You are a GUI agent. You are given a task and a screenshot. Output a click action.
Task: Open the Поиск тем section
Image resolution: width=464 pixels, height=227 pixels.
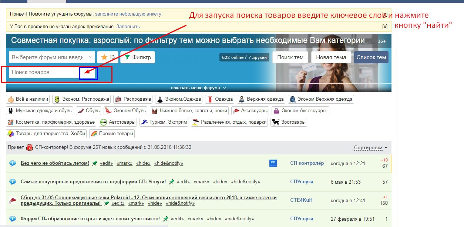[290, 57]
